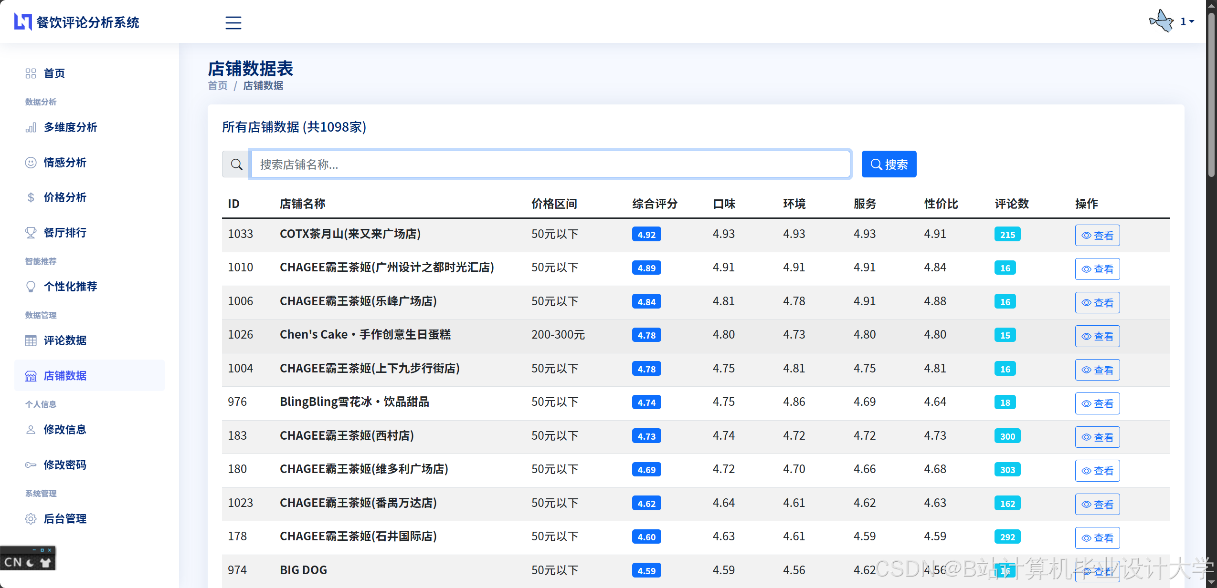The width and height of the screenshot is (1217, 588).
Task: Toggle the hamburger sidebar menu icon
Action: [233, 22]
